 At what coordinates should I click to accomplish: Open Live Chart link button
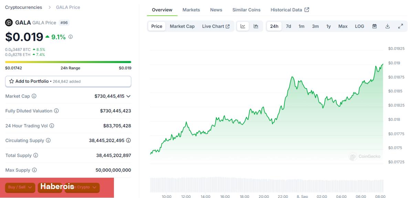tap(216, 26)
